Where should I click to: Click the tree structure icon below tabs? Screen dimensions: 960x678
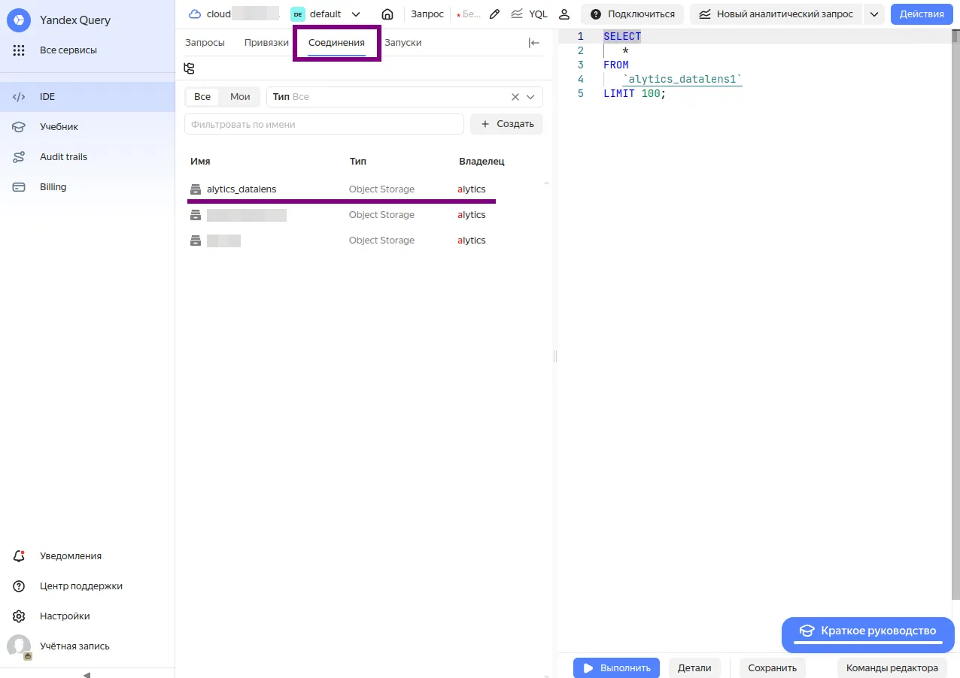point(190,68)
